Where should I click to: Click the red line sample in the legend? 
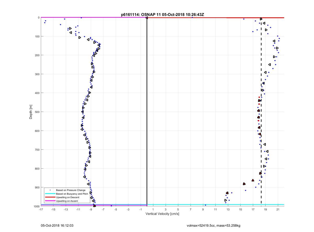pos(50,197)
